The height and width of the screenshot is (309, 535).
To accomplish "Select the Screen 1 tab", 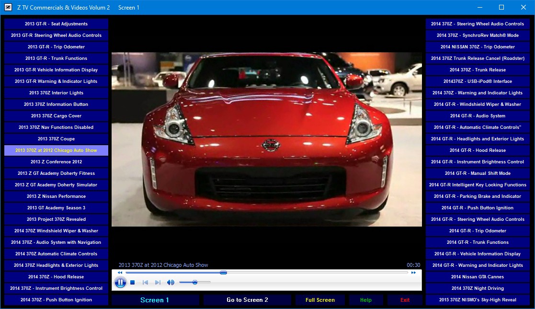I will (155, 300).
